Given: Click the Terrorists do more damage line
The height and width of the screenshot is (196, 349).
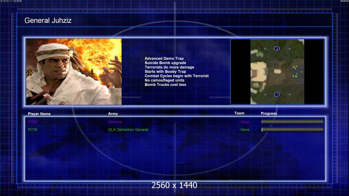Looking at the screenshot, I should (x=169, y=67).
